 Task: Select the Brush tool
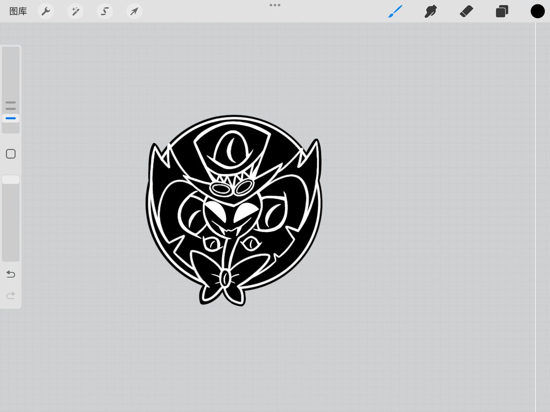click(x=395, y=11)
